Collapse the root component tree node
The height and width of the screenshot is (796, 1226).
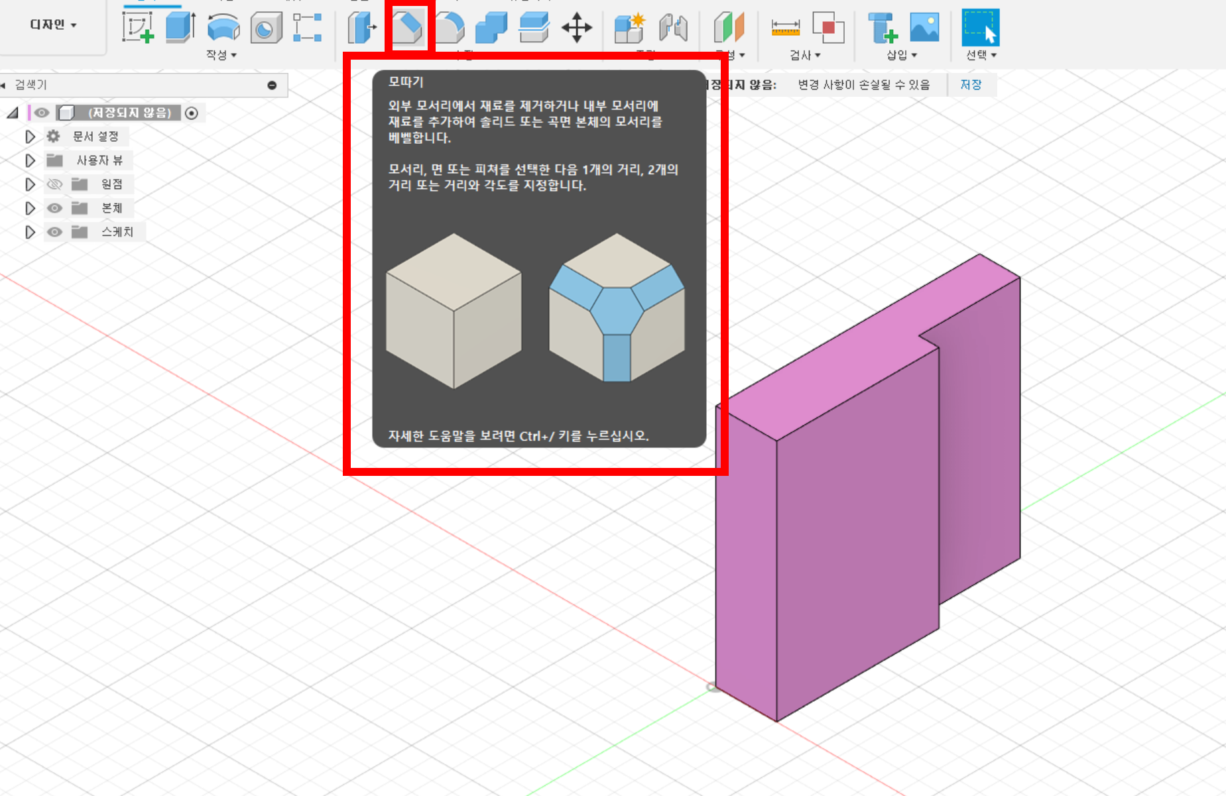(13, 113)
